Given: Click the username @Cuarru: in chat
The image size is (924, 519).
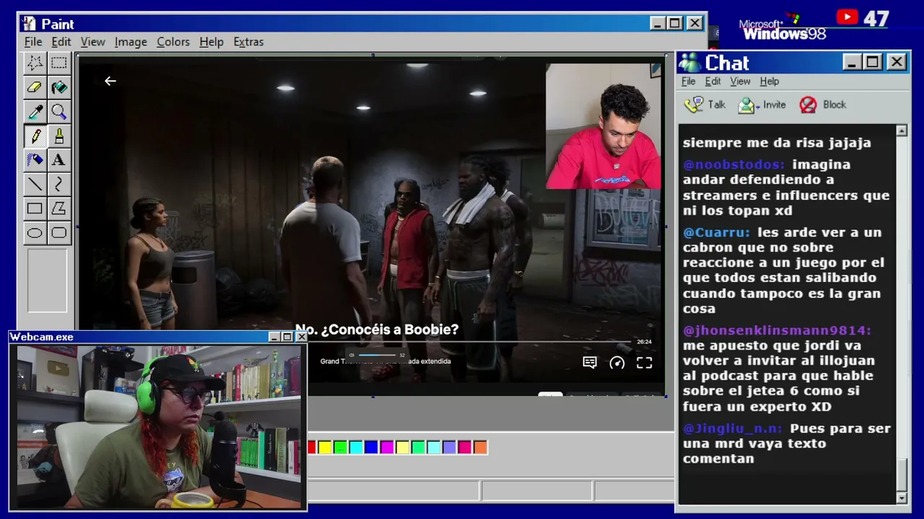Looking at the screenshot, I should pyautogui.click(x=717, y=232).
